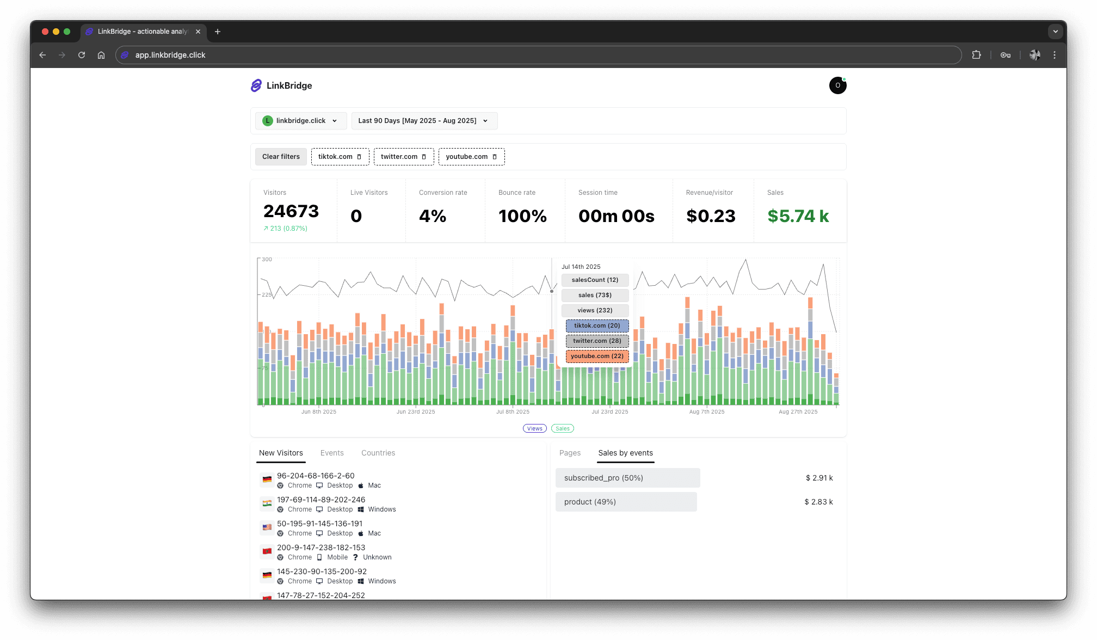
Task: Reload the page with refresh icon
Action: pos(82,55)
